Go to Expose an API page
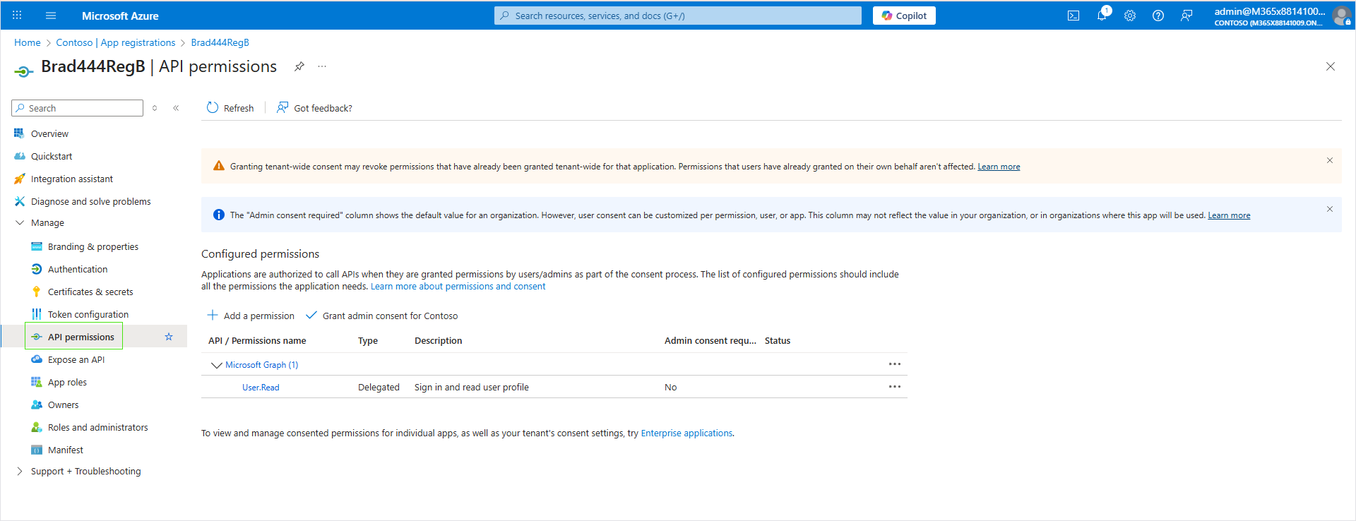The width and height of the screenshot is (1356, 521). (76, 359)
